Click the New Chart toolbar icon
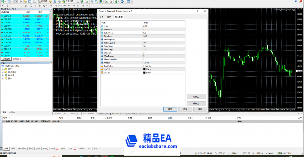Viewport: 304px width, 157px height. click(3, 1)
